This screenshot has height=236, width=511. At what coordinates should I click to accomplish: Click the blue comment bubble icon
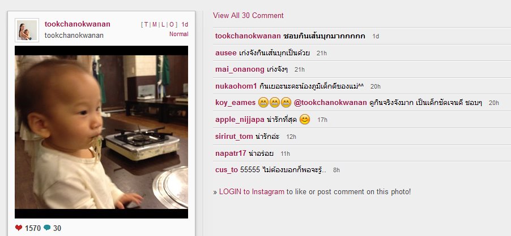click(47, 228)
